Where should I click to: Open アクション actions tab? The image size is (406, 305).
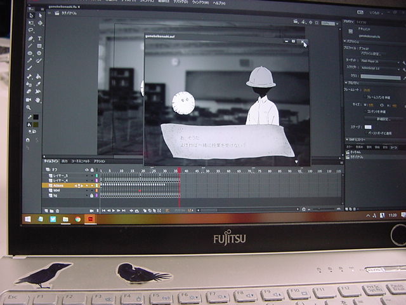(x=100, y=161)
